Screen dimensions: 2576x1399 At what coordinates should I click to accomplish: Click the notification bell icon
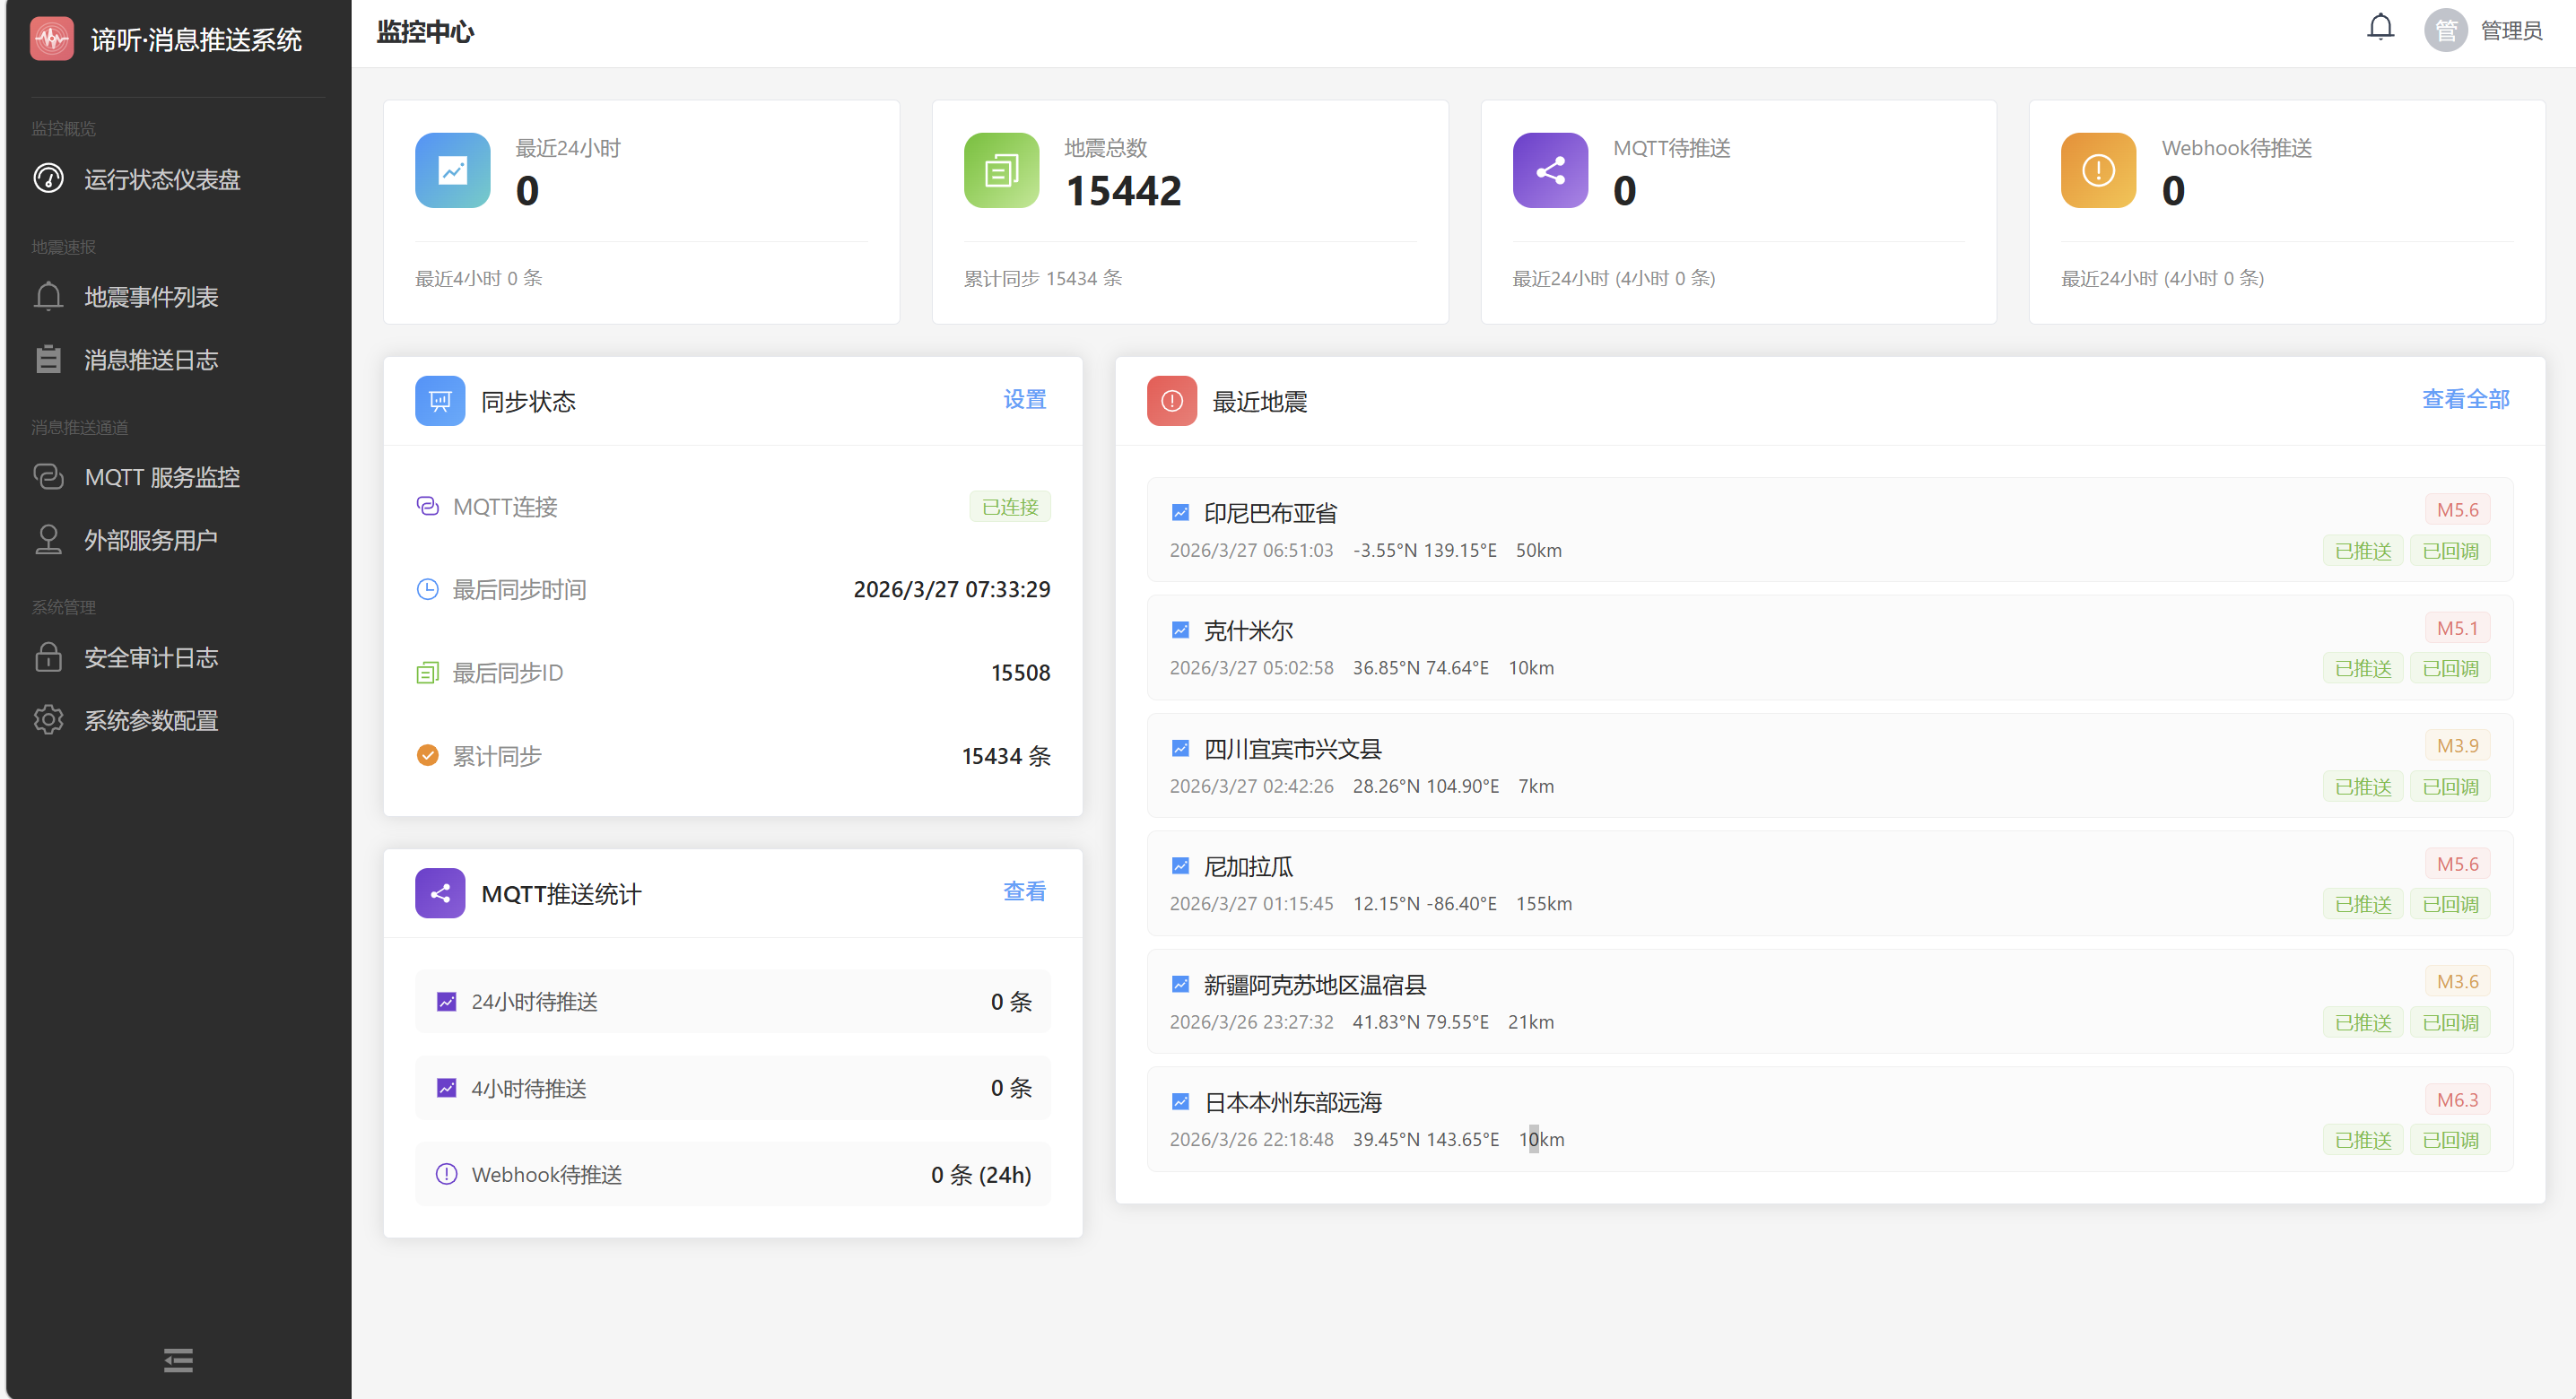[x=2380, y=28]
